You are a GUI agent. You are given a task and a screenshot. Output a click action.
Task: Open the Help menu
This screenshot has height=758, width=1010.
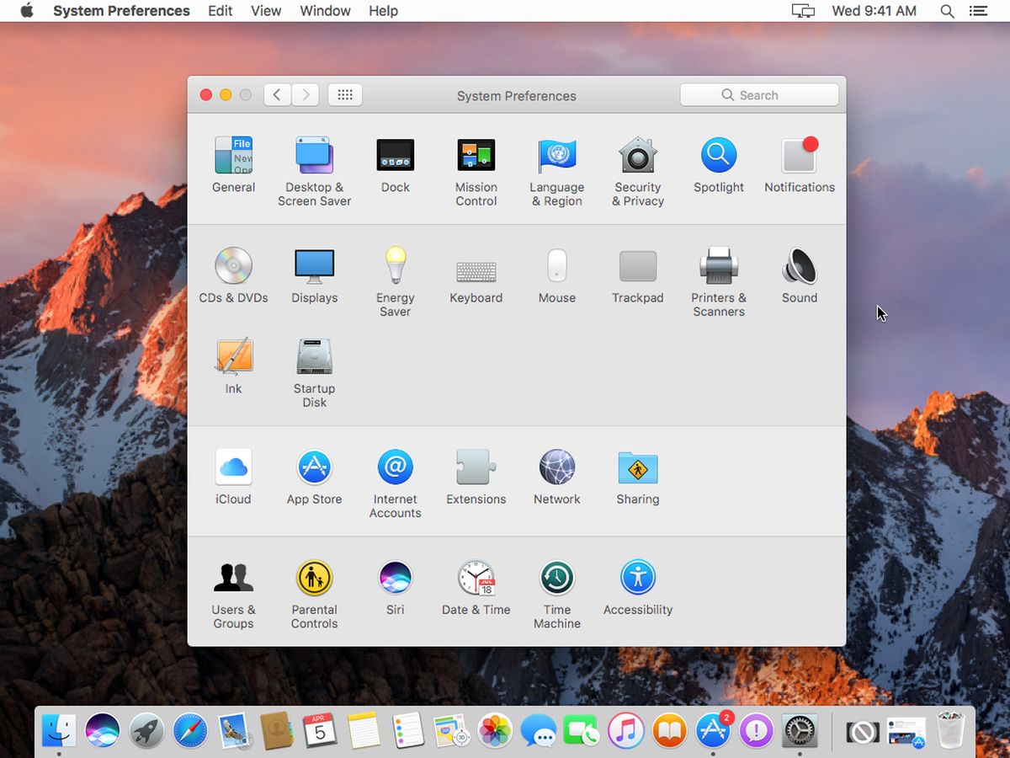(x=383, y=11)
